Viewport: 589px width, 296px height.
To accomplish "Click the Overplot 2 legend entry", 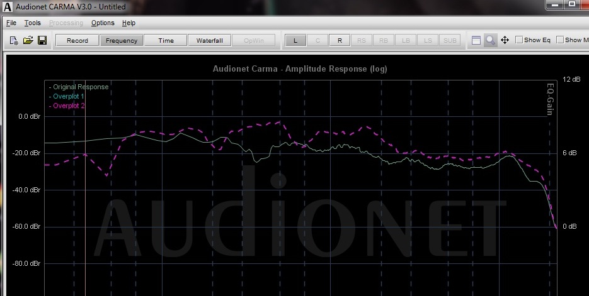I will click(x=68, y=106).
